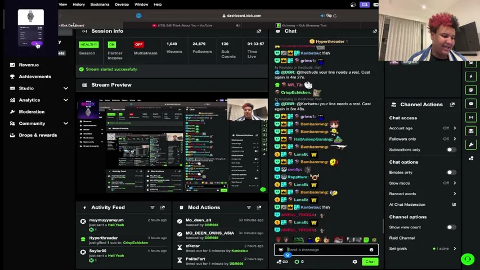The height and width of the screenshot is (270, 480).
Task: Click the macOS menu bar display icon
Action: 365,4
